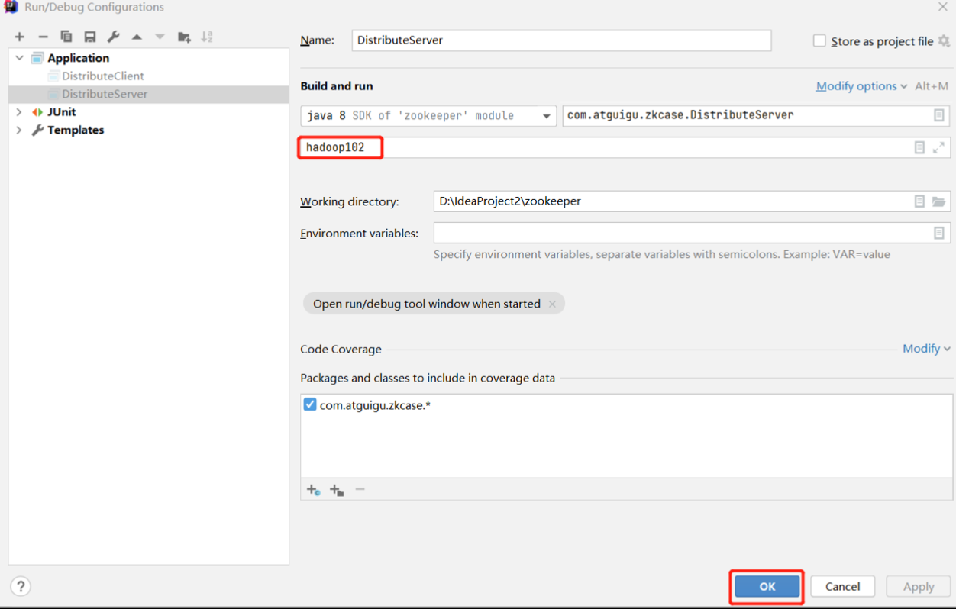Uncheck com.atguigu.zkcase.* coverage checkbox
956x609 pixels.
coord(309,404)
